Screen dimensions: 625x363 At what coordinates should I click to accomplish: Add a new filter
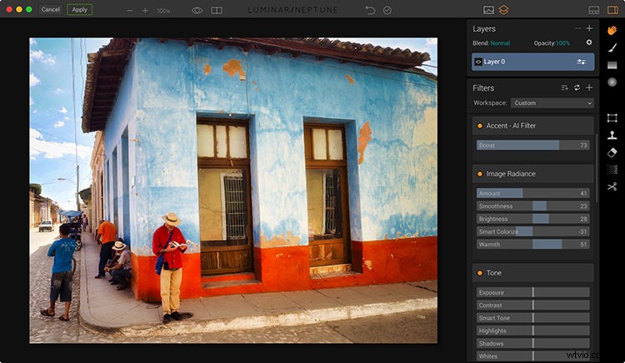589,88
